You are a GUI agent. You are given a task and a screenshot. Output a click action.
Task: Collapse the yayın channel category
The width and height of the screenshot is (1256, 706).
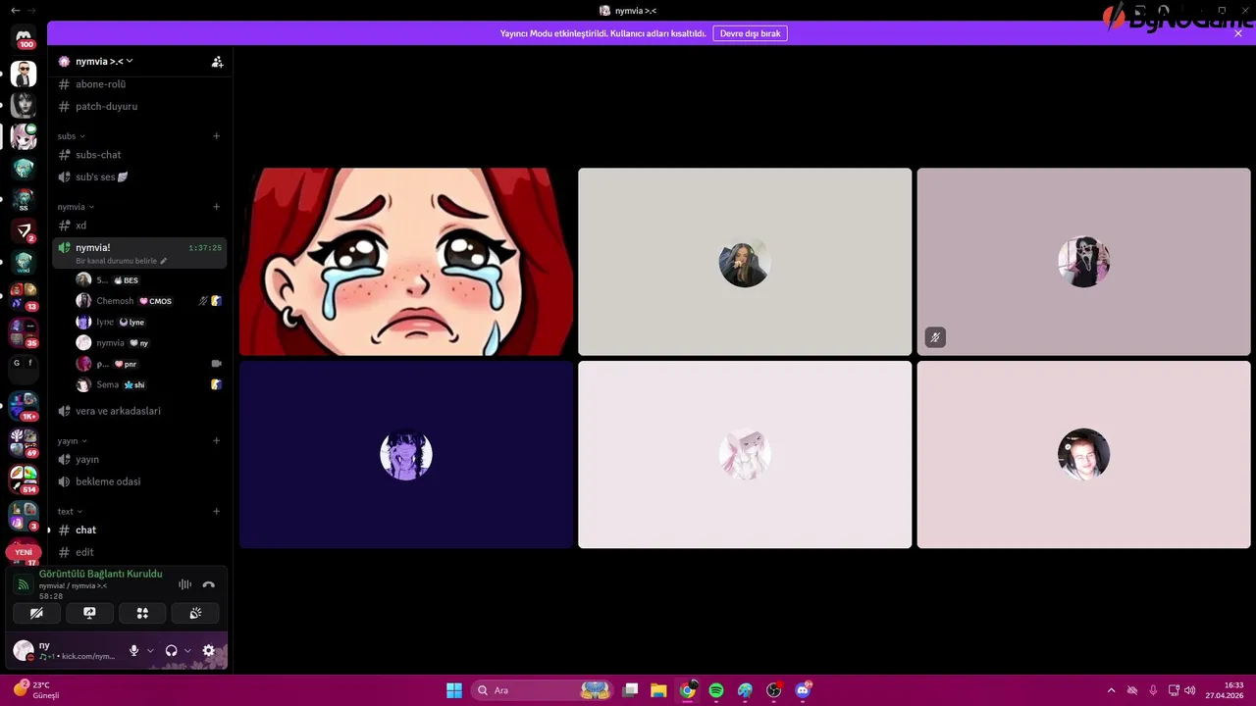(73, 440)
